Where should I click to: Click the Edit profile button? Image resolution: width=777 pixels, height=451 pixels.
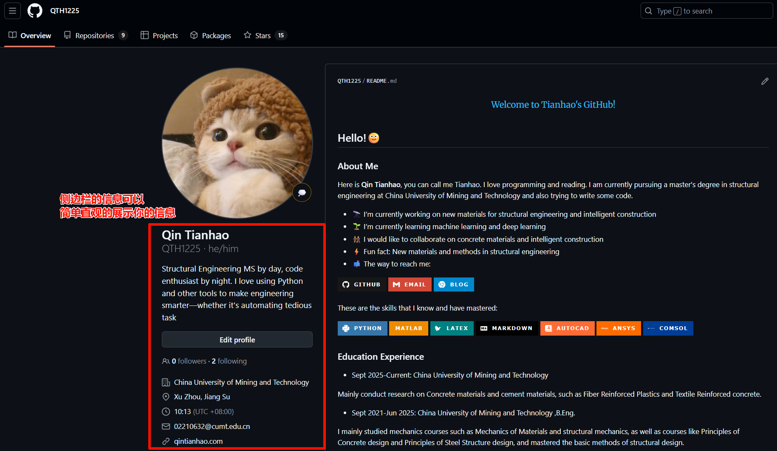pyautogui.click(x=237, y=339)
